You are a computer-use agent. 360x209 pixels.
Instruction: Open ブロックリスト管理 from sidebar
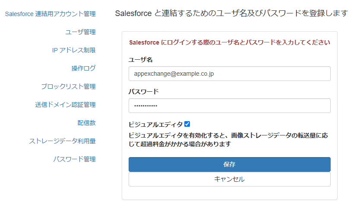pos(68,87)
